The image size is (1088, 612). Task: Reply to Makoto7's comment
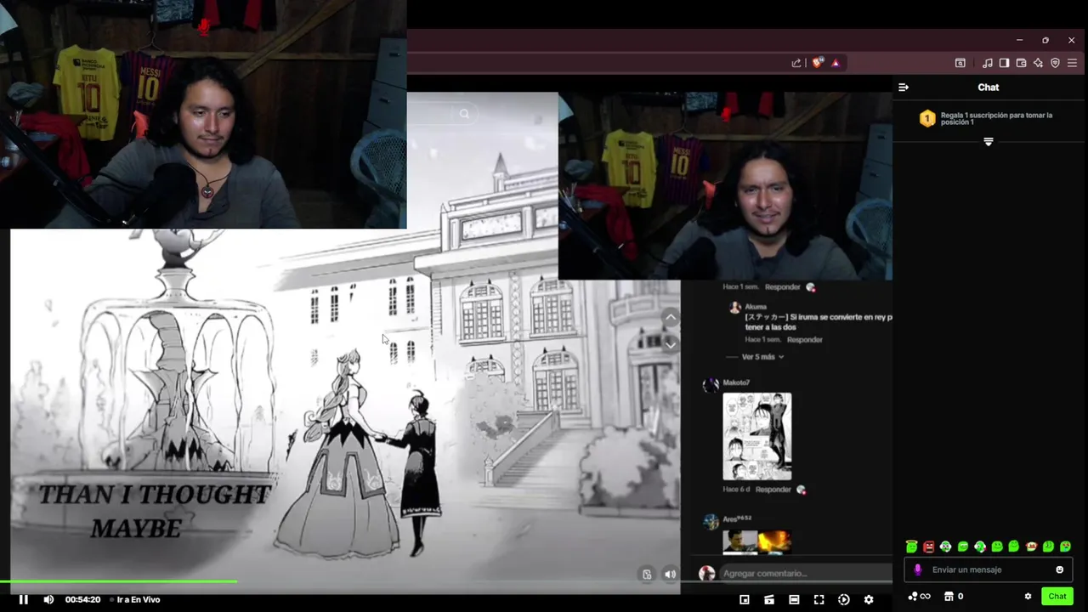773,490
